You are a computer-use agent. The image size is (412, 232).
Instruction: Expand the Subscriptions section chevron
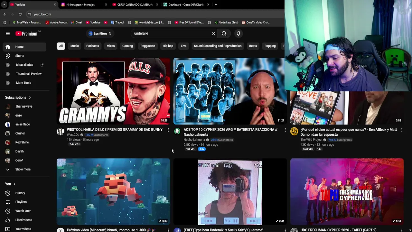click(x=30, y=98)
